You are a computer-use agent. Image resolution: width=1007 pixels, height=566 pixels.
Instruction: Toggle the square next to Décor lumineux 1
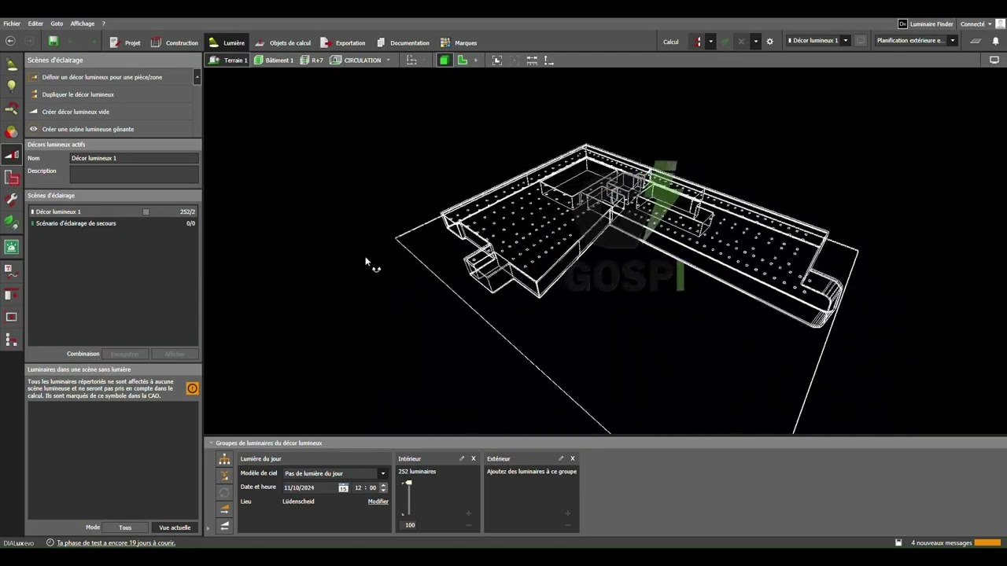pos(146,211)
